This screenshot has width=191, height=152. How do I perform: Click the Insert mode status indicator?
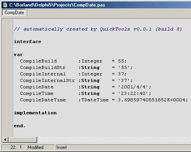tap(62, 147)
